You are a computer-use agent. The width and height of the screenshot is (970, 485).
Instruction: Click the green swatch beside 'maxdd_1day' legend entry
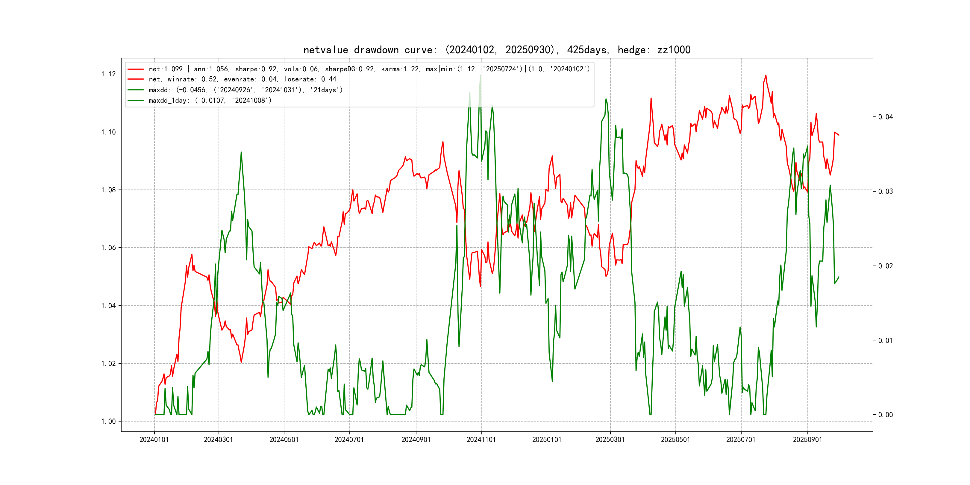[x=136, y=101]
